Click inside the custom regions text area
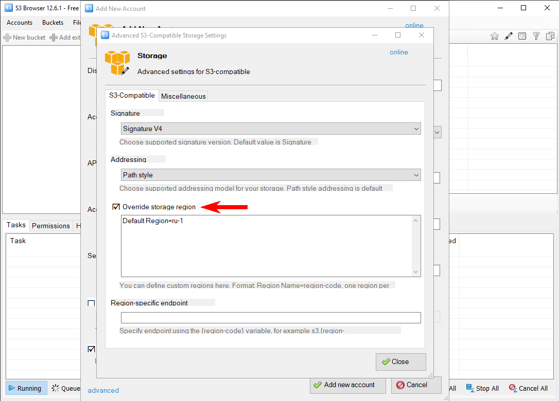559x401 pixels. tap(266, 246)
